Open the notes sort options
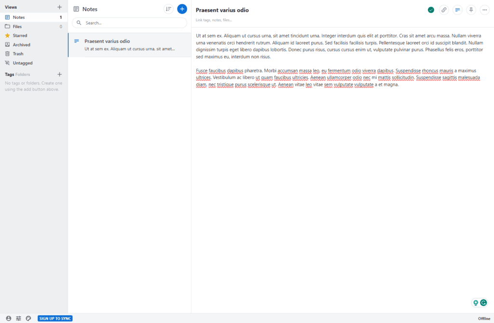This screenshot has height=323, width=494. pos(168,9)
